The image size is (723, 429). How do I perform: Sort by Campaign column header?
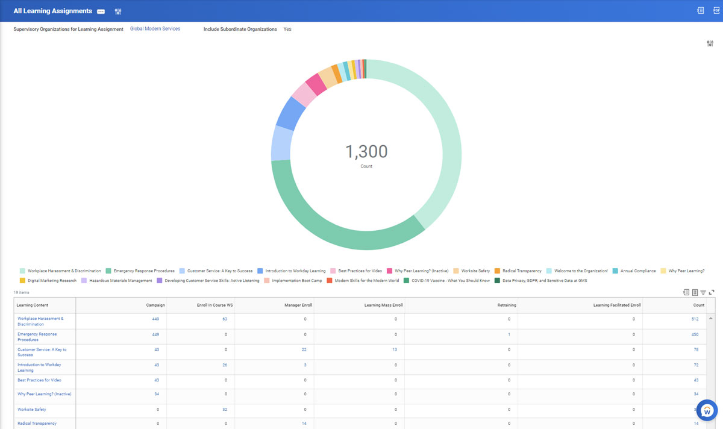121,305
